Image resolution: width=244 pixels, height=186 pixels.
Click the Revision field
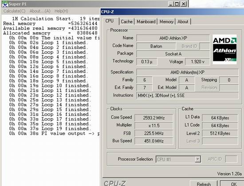click(229, 88)
